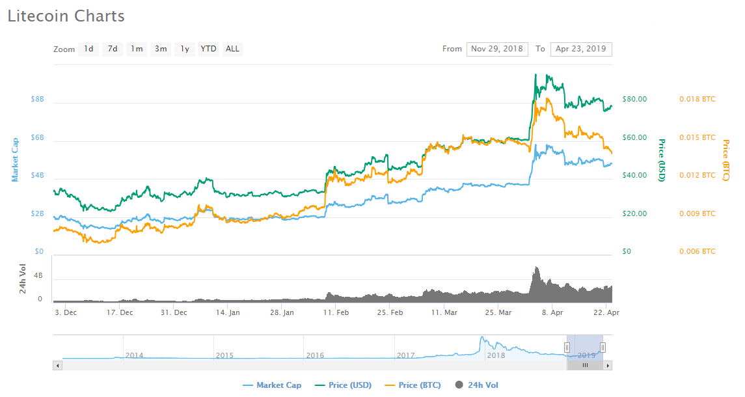745x397 pixels.
Task: Click the navigator scrollbar right arrow
Action: (x=608, y=366)
